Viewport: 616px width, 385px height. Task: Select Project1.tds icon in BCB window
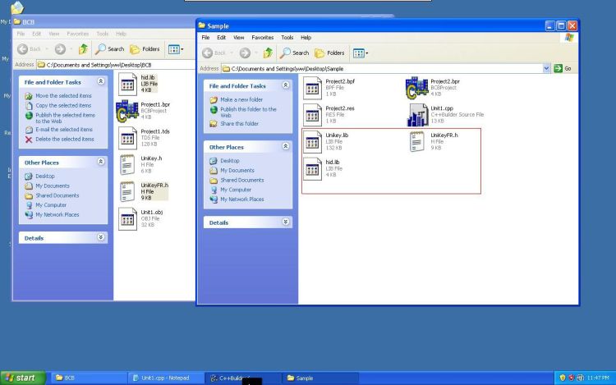127,138
